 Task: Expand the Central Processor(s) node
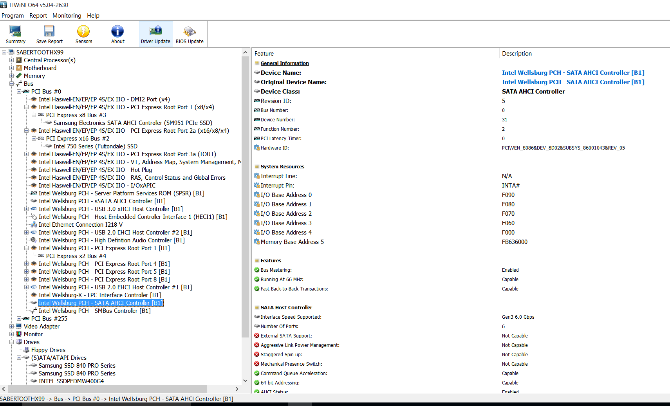tap(11, 60)
